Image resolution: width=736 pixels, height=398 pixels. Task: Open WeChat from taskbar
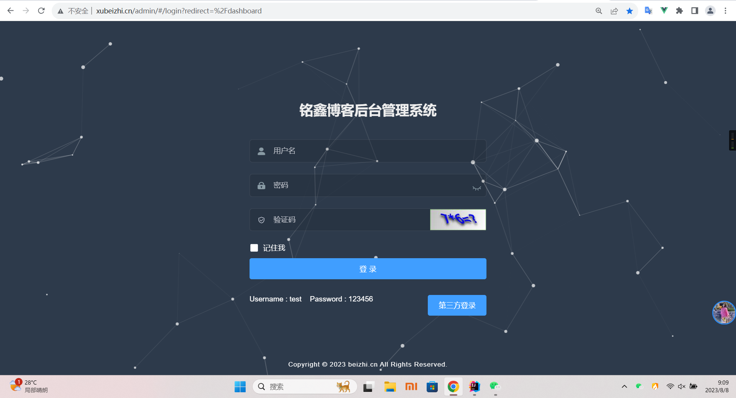tap(495, 387)
